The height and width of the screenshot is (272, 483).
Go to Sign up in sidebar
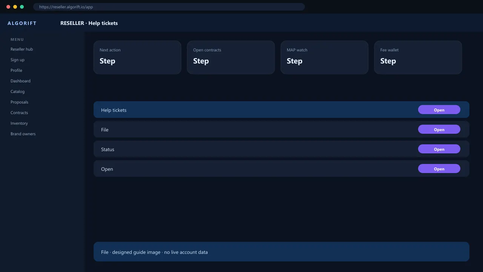(x=17, y=60)
